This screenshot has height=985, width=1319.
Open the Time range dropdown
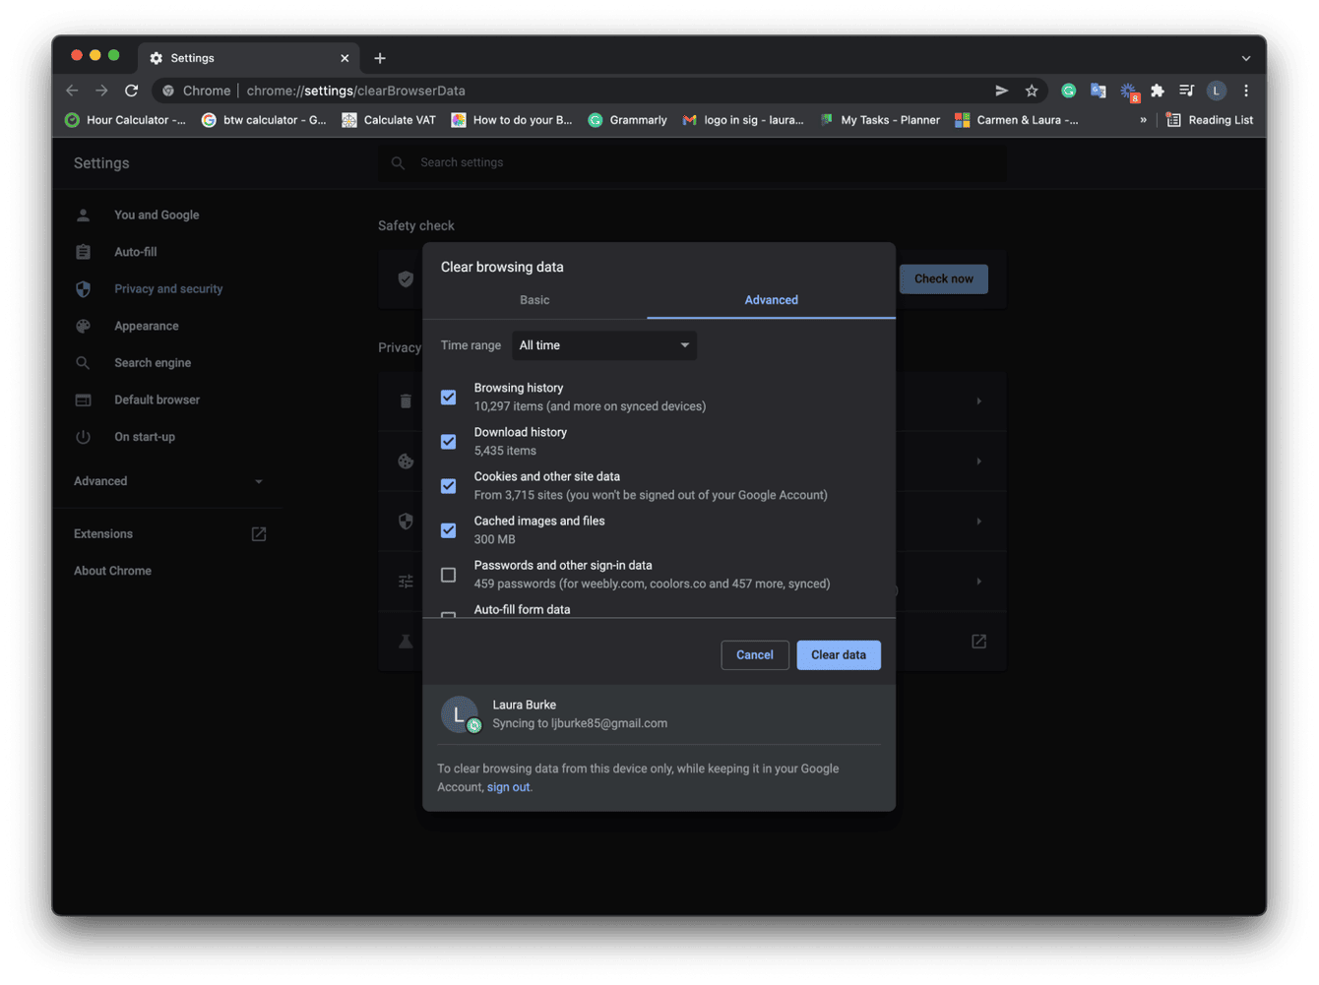pos(603,345)
